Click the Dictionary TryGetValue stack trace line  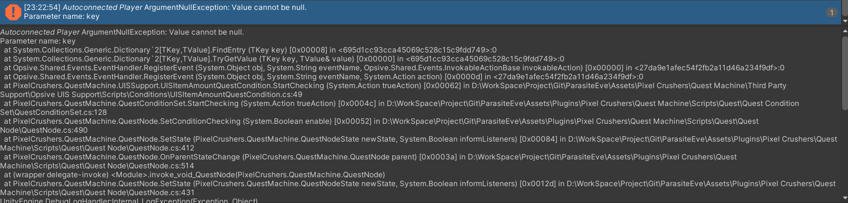coord(283,59)
